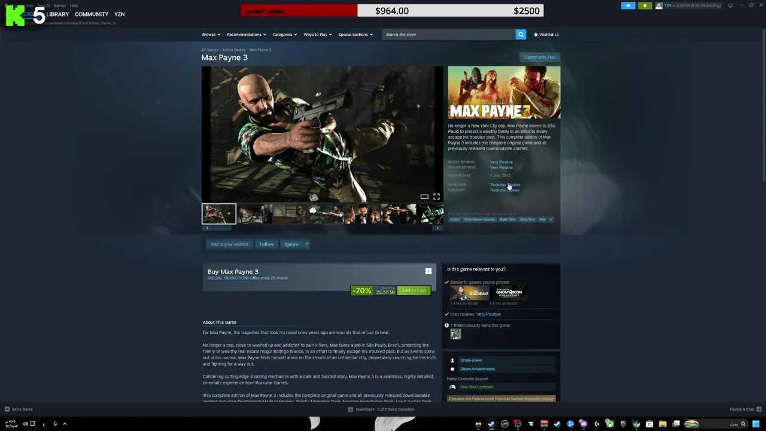
Task: Click Add to your wishlist button
Action: click(229, 244)
